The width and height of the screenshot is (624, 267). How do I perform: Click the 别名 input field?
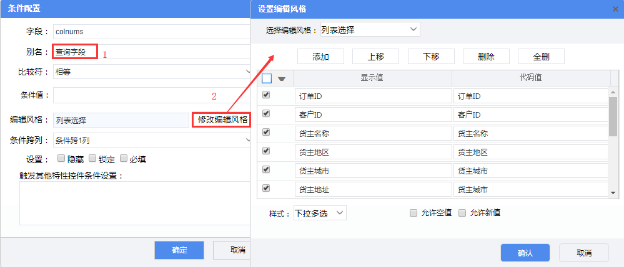(x=75, y=52)
